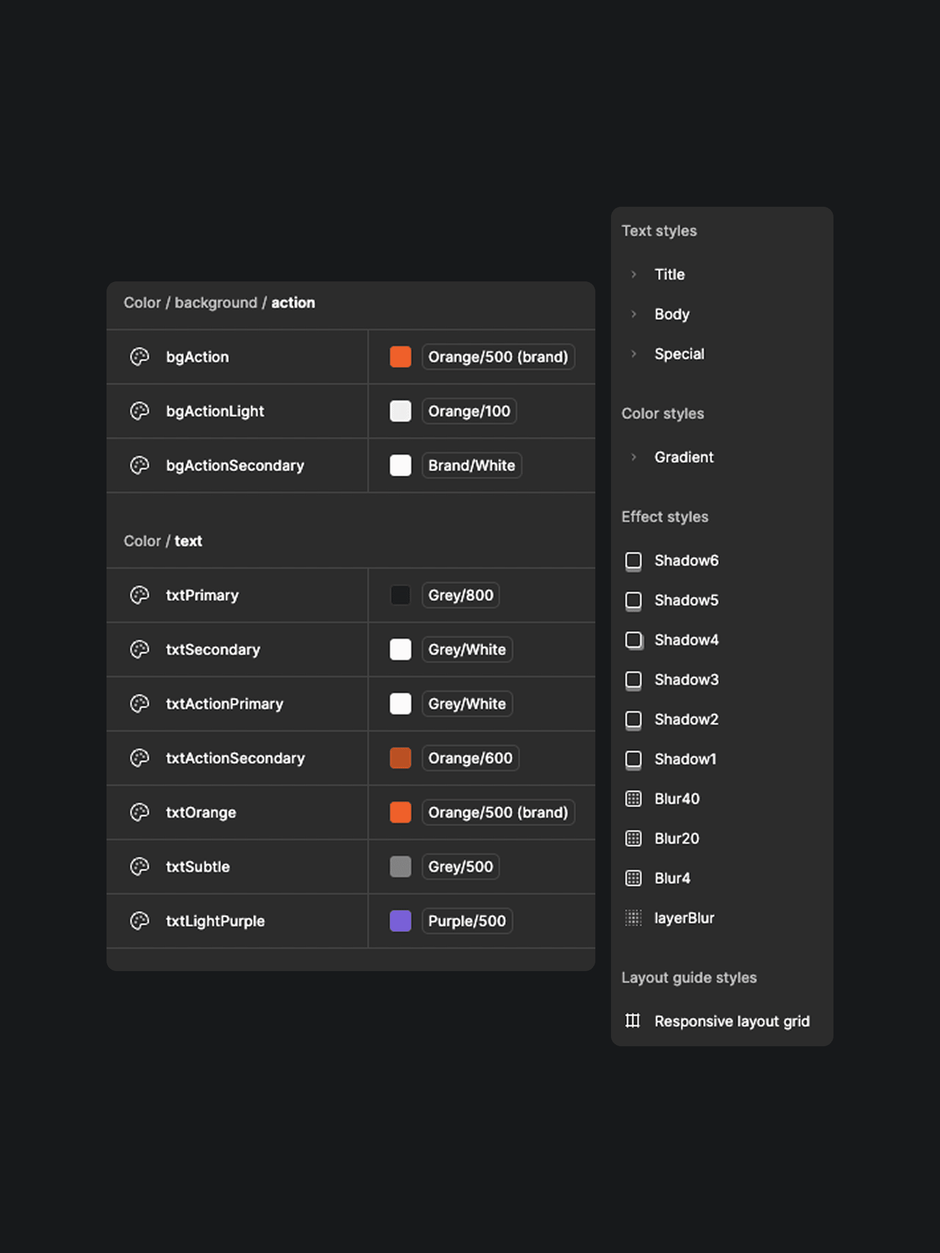This screenshot has height=1253, width=940.
Task: Click the white swatch in txtSecondary row
Action: 401,649
